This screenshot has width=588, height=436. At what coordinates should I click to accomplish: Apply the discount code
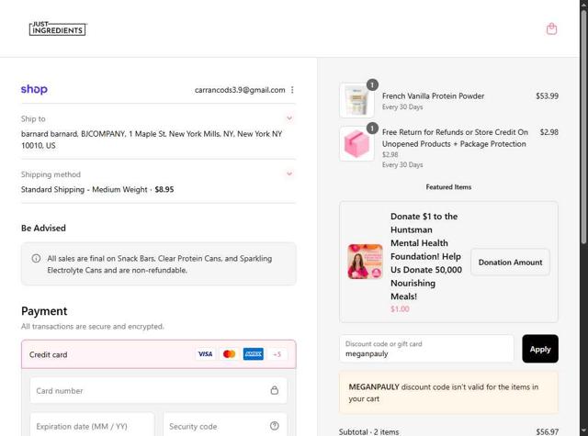point(540,349)
